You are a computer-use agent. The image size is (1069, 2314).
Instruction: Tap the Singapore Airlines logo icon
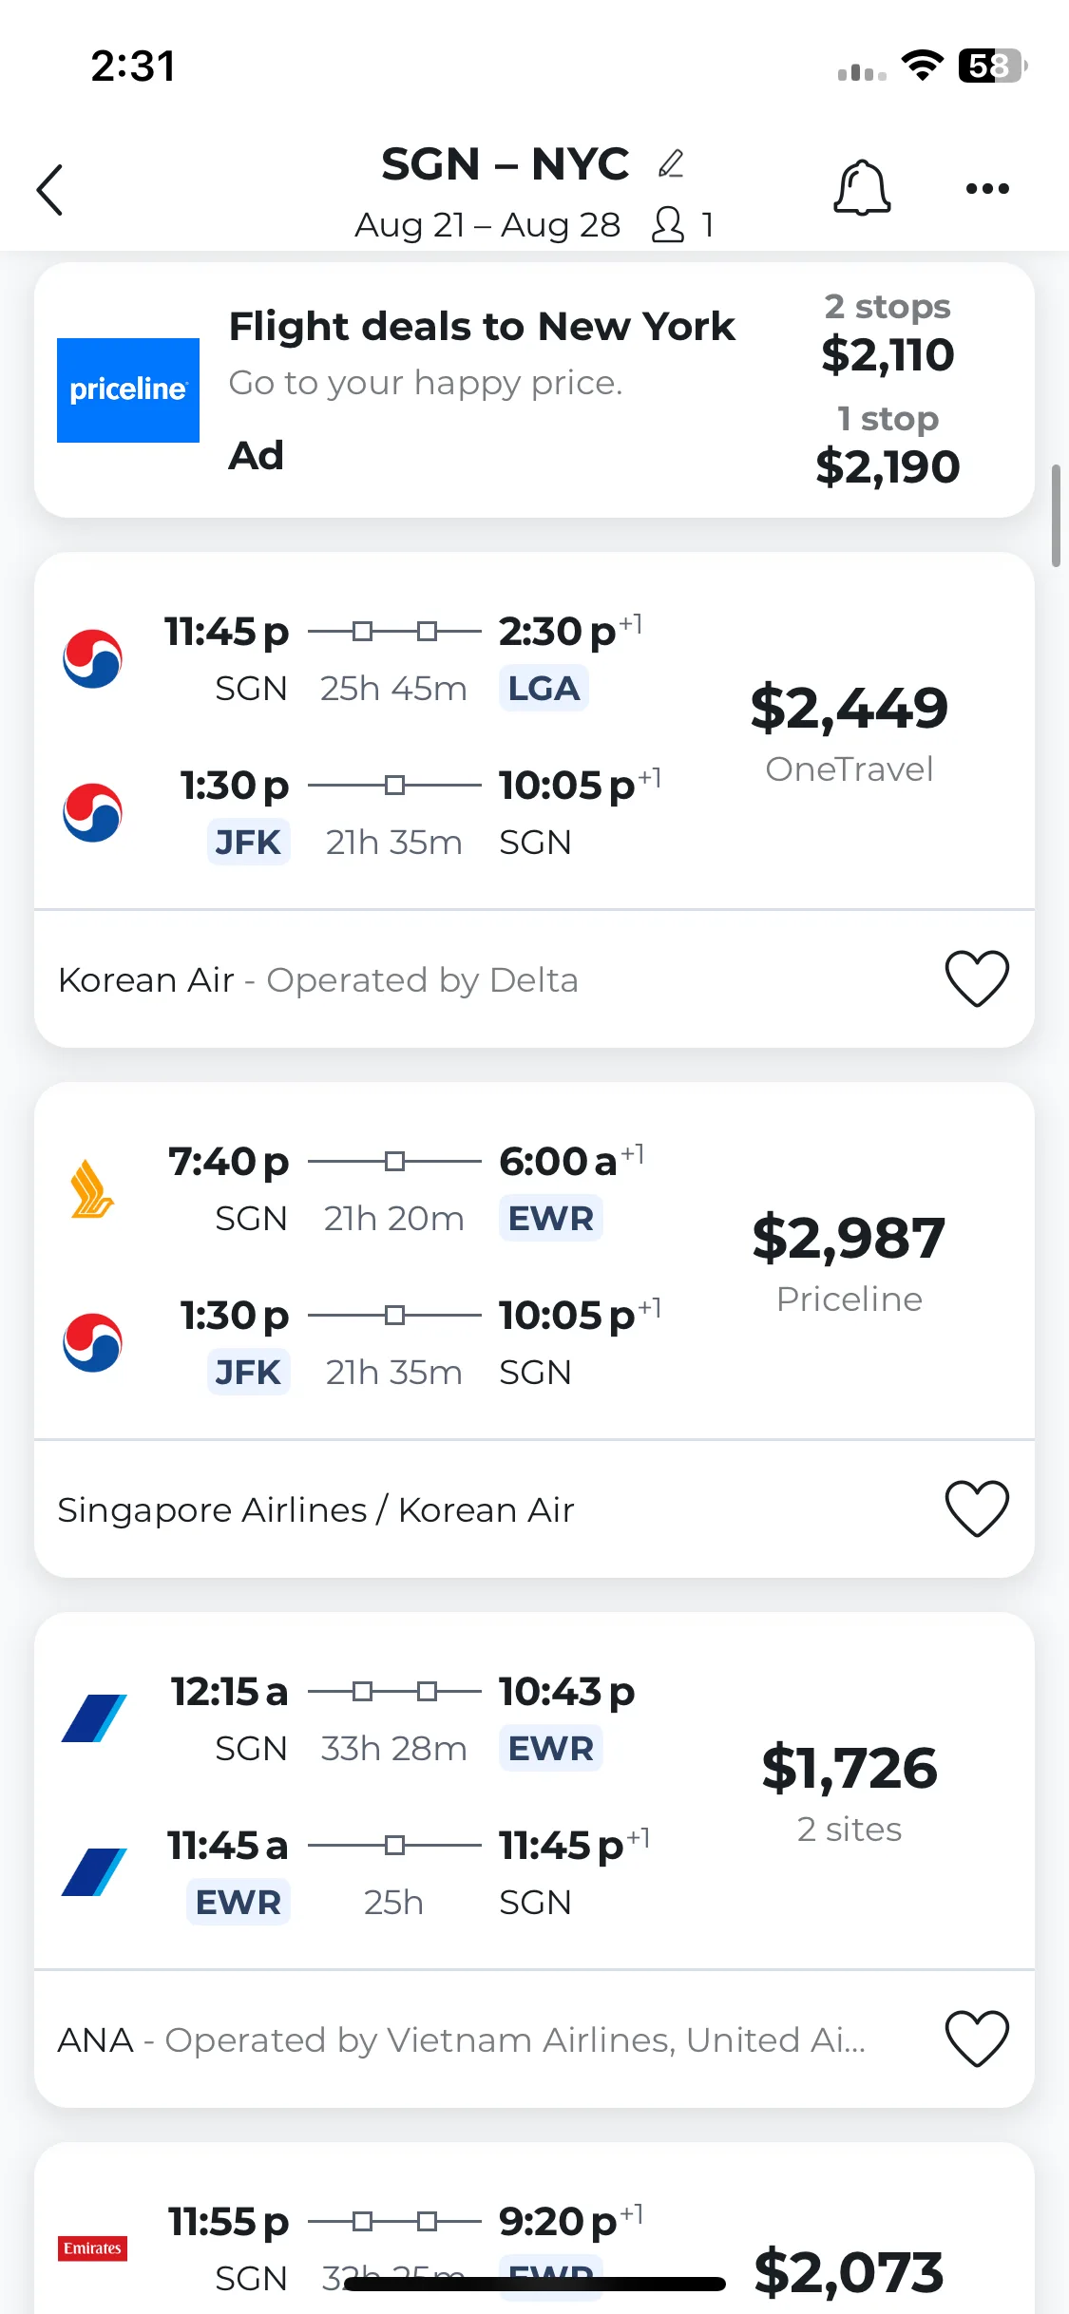pyautogui.click(x=92, y=1189)
